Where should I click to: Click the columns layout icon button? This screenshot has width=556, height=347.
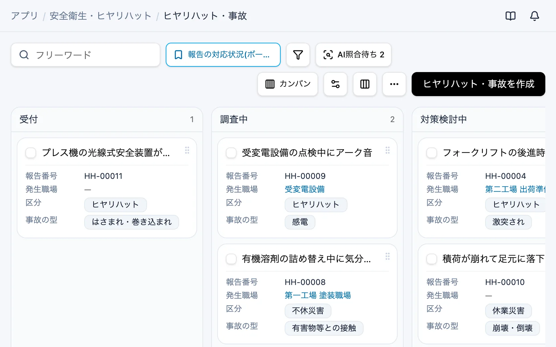[x=365, y=84]
